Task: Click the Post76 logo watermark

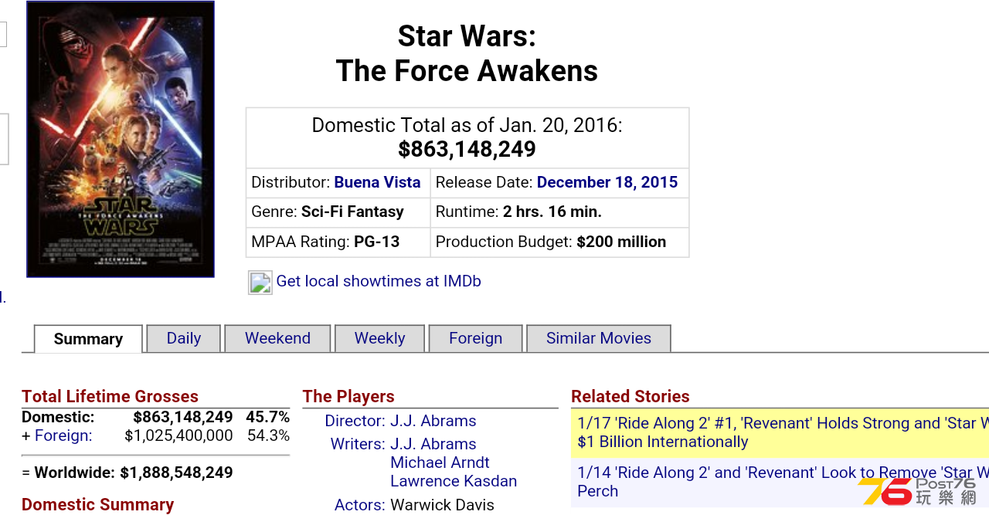Action: coord(917,491)
